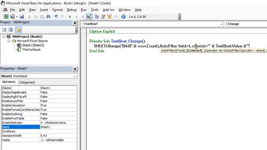Undo the last edit with the Undo arrow
Image resolution: width=267 pixels, height=150 pixels.
click(56, 17)
